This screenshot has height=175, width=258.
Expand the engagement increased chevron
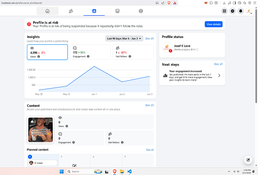(219, 75)
